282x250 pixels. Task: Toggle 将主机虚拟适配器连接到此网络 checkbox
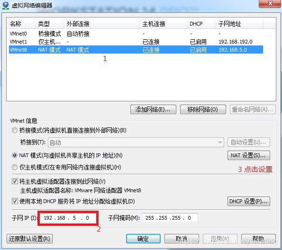(x=15, y=181)
